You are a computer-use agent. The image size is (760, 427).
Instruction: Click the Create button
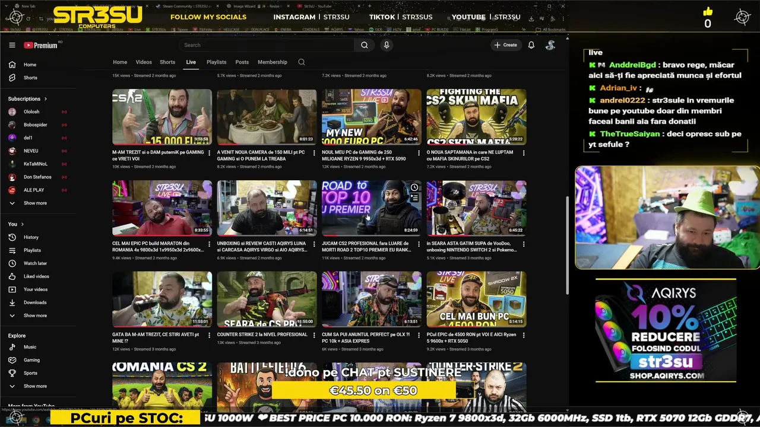click(505, 45)
